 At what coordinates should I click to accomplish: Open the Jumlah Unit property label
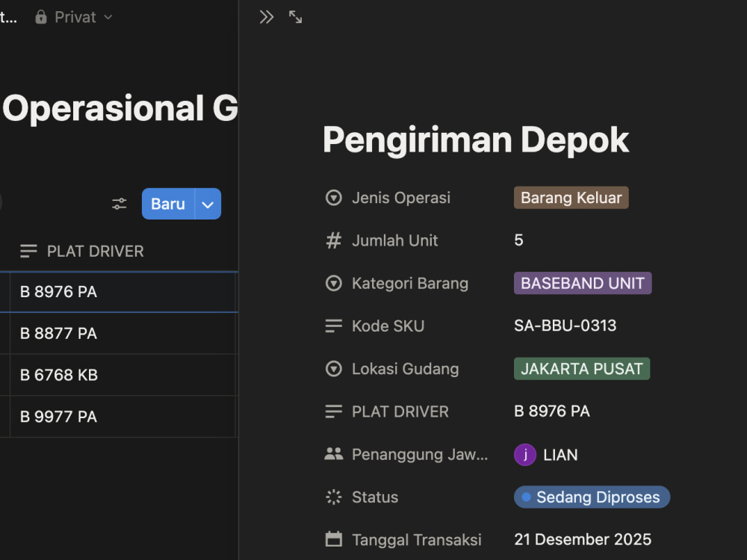click(394, 240)
